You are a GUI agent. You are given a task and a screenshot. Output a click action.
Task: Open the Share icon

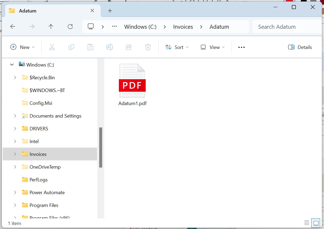pos(129,47)
